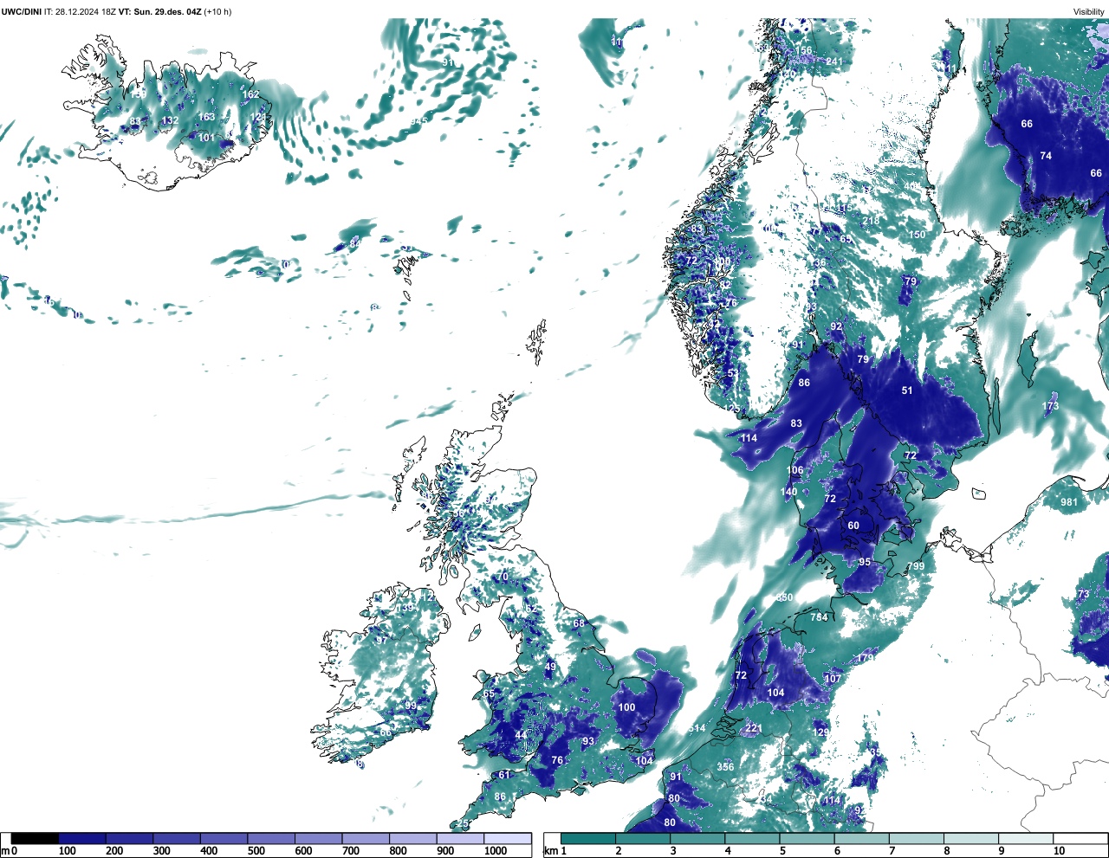Click the map value '179' over northern Germany

coord(866,658)
